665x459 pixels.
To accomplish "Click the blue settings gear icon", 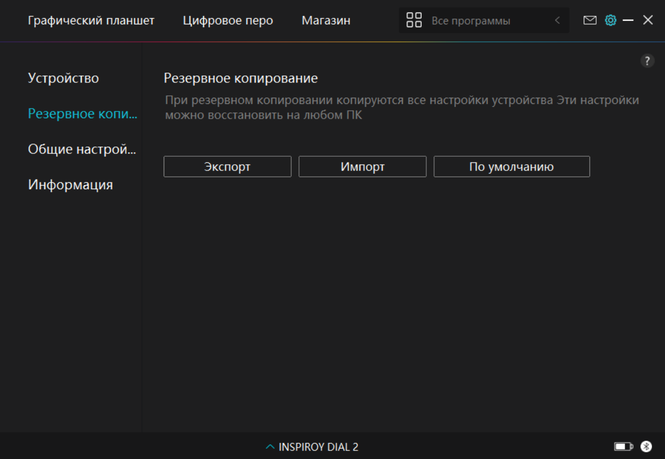I will click(x=610, y=20).
